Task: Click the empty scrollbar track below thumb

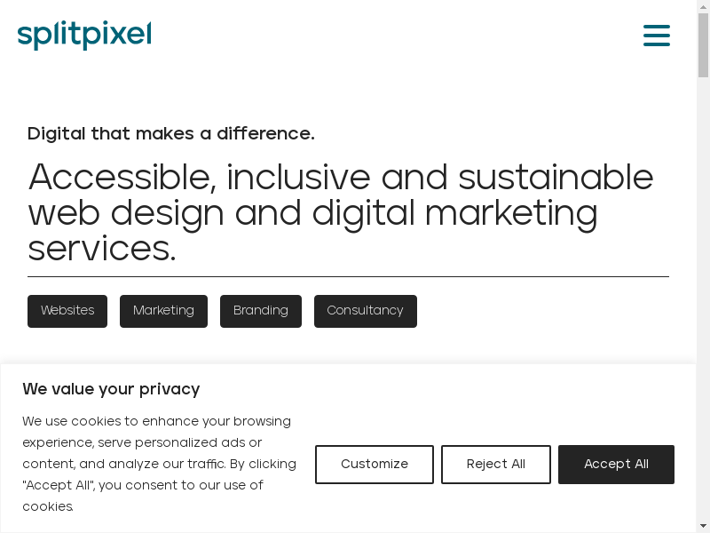Action: coord(703,266)
